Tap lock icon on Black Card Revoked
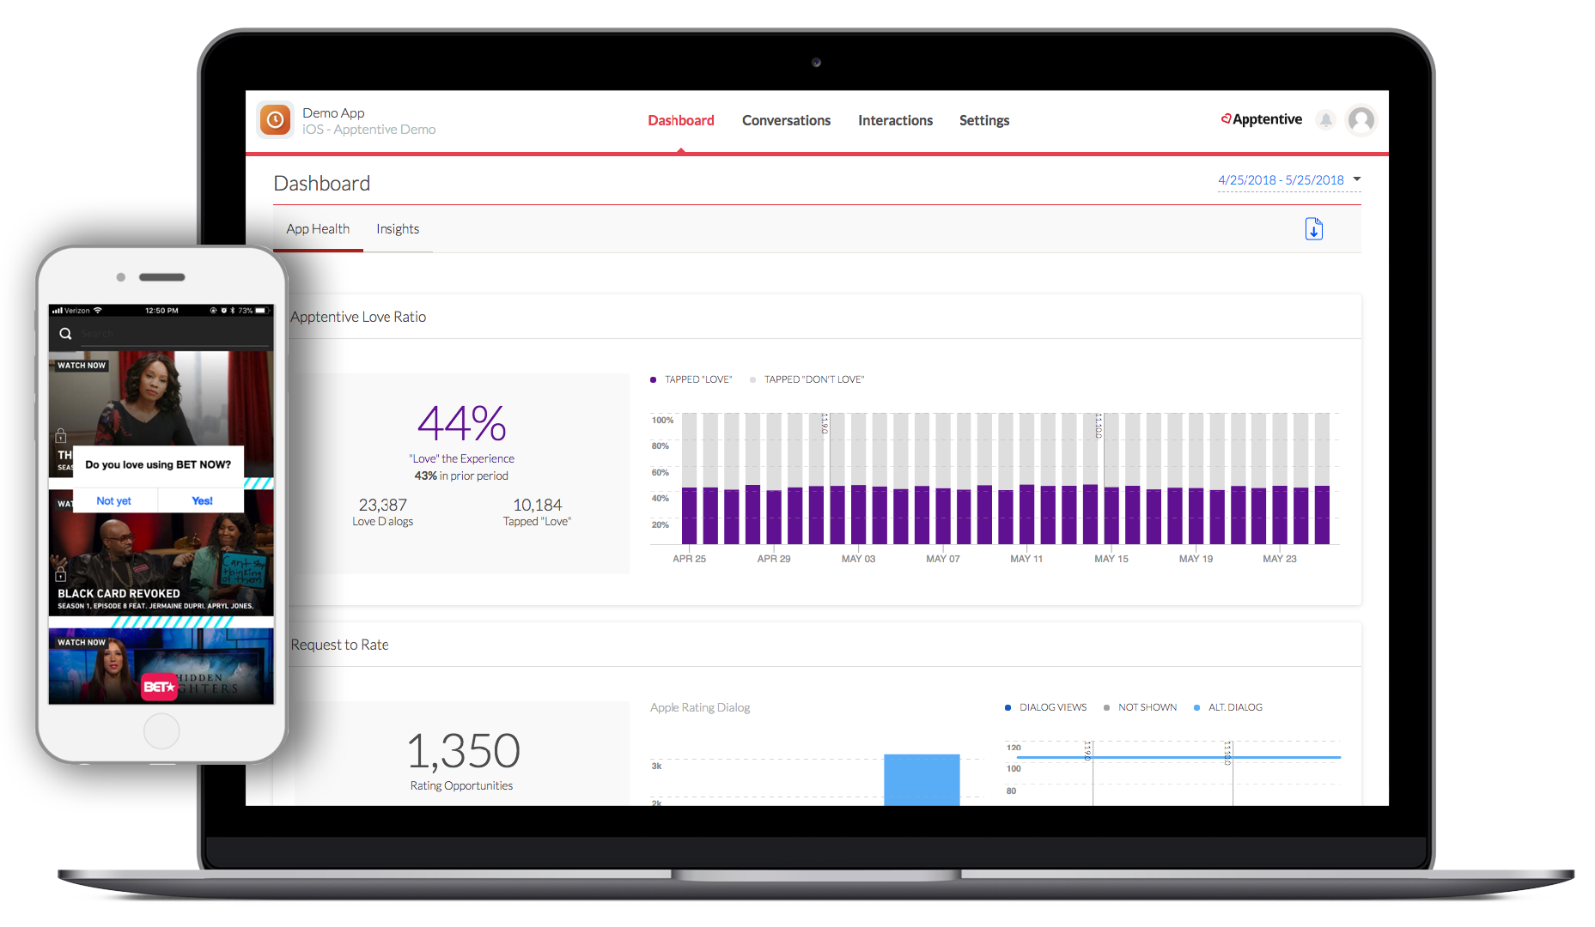The width and height of the screenshot is (1595, 927). (x=61, y=573)
